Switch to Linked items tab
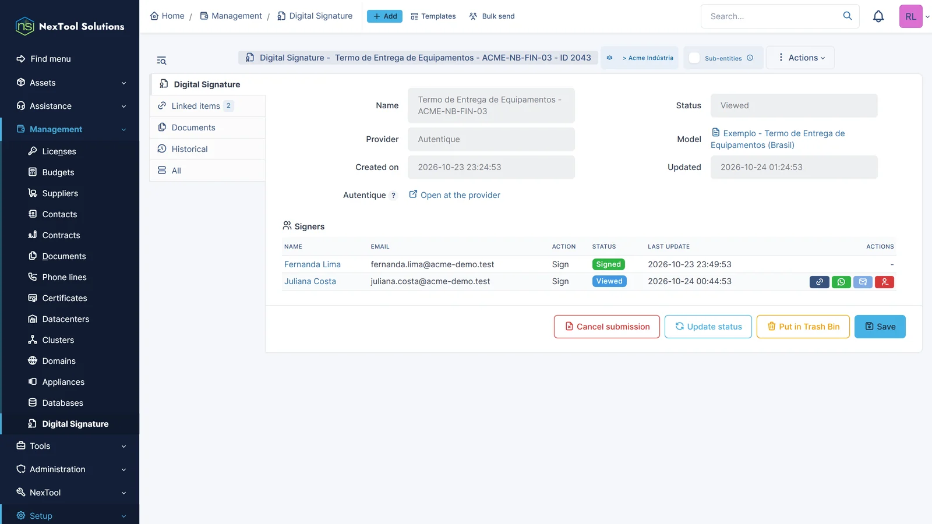This screenshot has width=932, height=524. [207, 106]
